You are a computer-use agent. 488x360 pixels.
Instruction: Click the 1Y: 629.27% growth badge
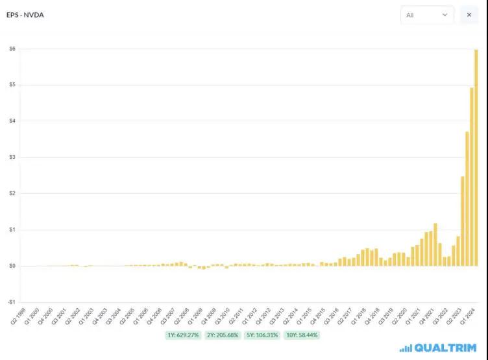pos(183,335)
